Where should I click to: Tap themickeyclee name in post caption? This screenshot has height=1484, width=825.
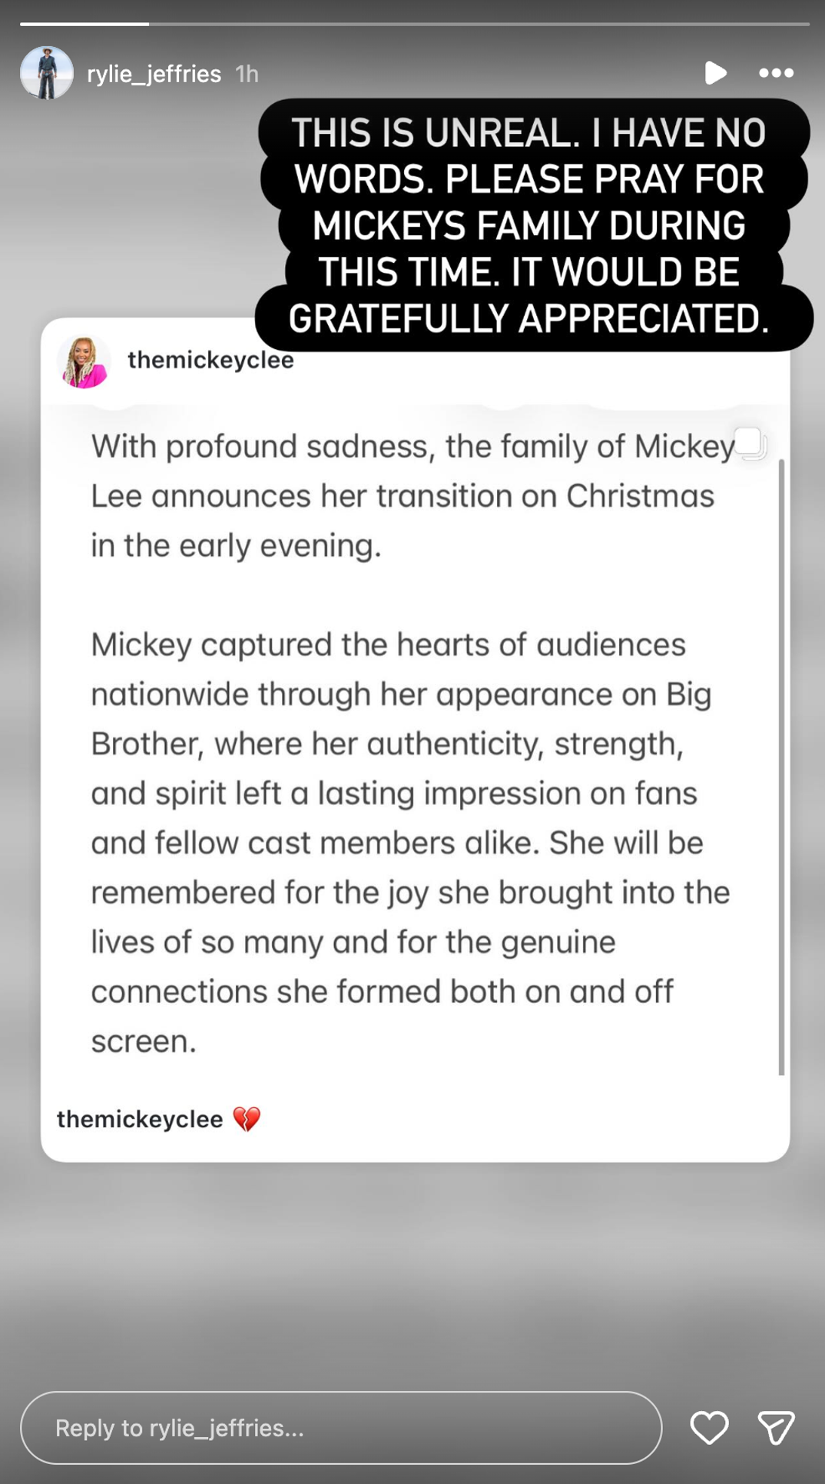(140, 1119)
